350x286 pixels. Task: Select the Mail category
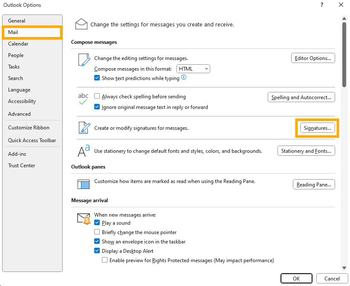32,32
